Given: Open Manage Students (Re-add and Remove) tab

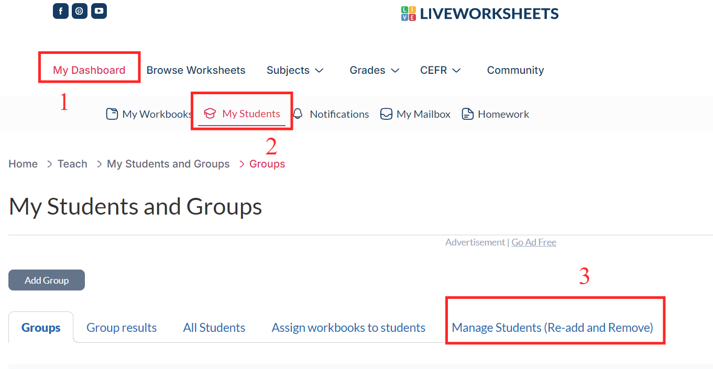Looking at the screenshot, I should click(x=552, y=328).
